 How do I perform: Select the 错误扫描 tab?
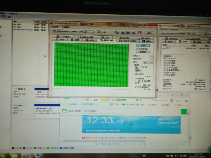[x=107, y=40]
